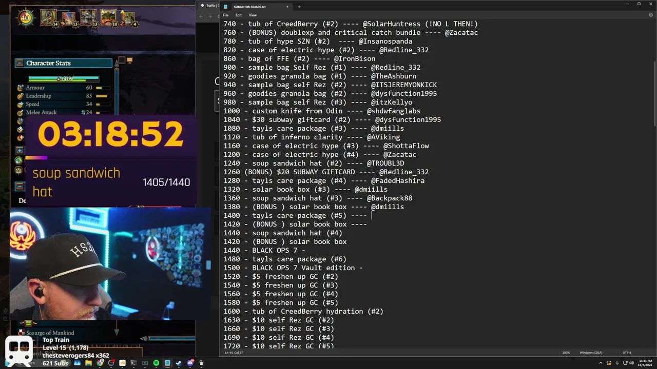Image resolution: width=657 pixels, height=369 pixels.
Task: Open the View menu in Notepad
Action: pyautogui.click(x=253, y=15)
